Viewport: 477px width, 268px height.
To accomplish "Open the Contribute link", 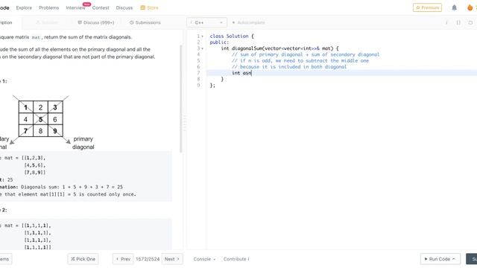I will click(x=236, y=259).
